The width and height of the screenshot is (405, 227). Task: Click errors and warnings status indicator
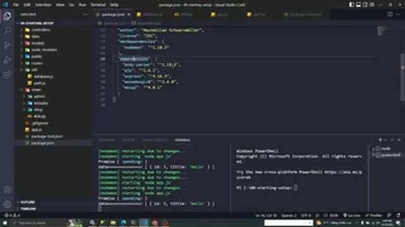[x=12, y=216]
